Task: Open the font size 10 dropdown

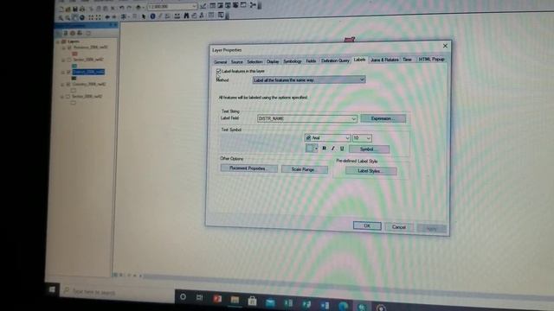Action: coord(362,138)
